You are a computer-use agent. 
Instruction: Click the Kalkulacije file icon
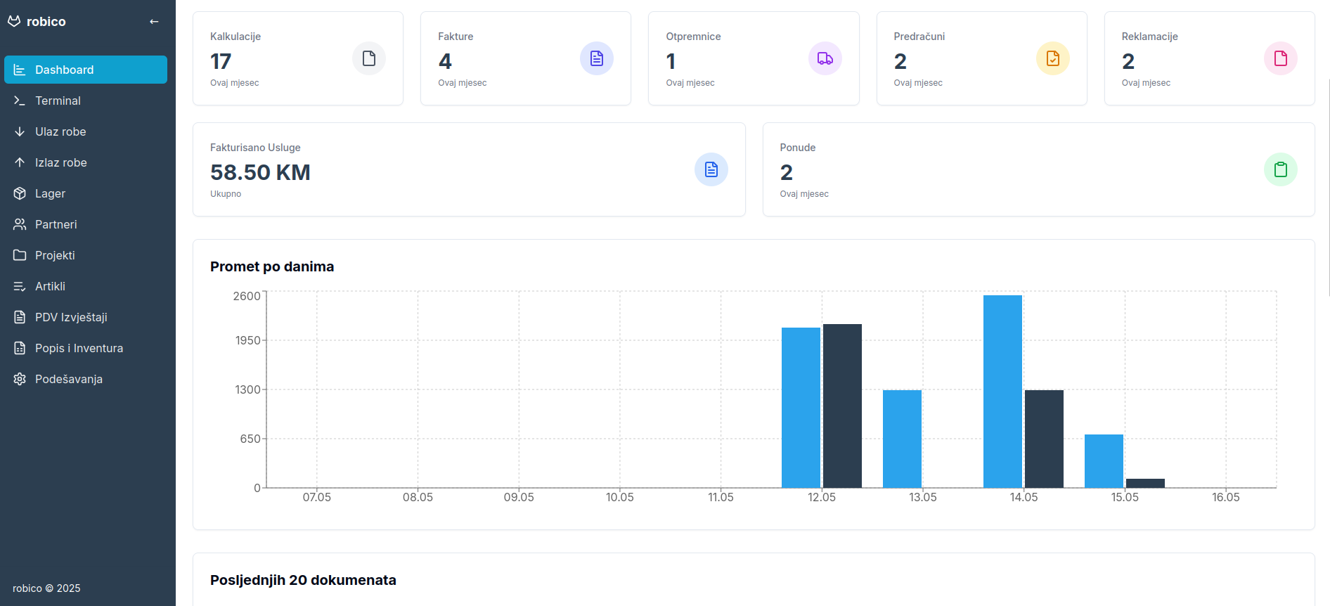[369, 58]
